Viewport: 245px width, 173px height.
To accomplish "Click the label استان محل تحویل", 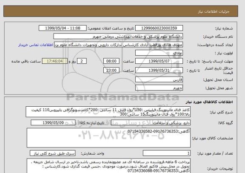I will pos(218,80).
